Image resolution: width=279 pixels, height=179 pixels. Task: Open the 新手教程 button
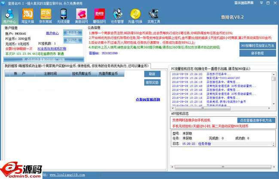(258, 53)
